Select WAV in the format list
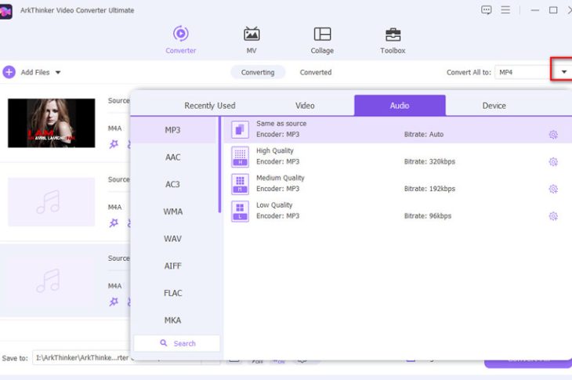This screenshot has width=572, height=380. 173,239
